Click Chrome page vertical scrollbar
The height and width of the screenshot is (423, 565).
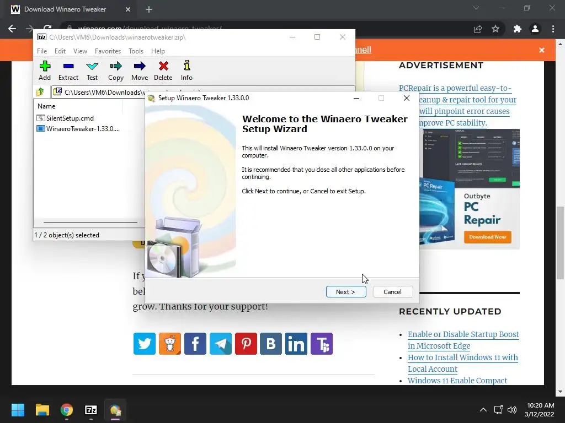click(x=560, y=243)
